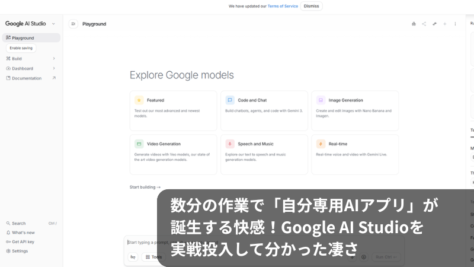474x267 pixels.
Task: Click the share icon in the top toolbar
Action: pyautogui.click(x=424, y=24)
